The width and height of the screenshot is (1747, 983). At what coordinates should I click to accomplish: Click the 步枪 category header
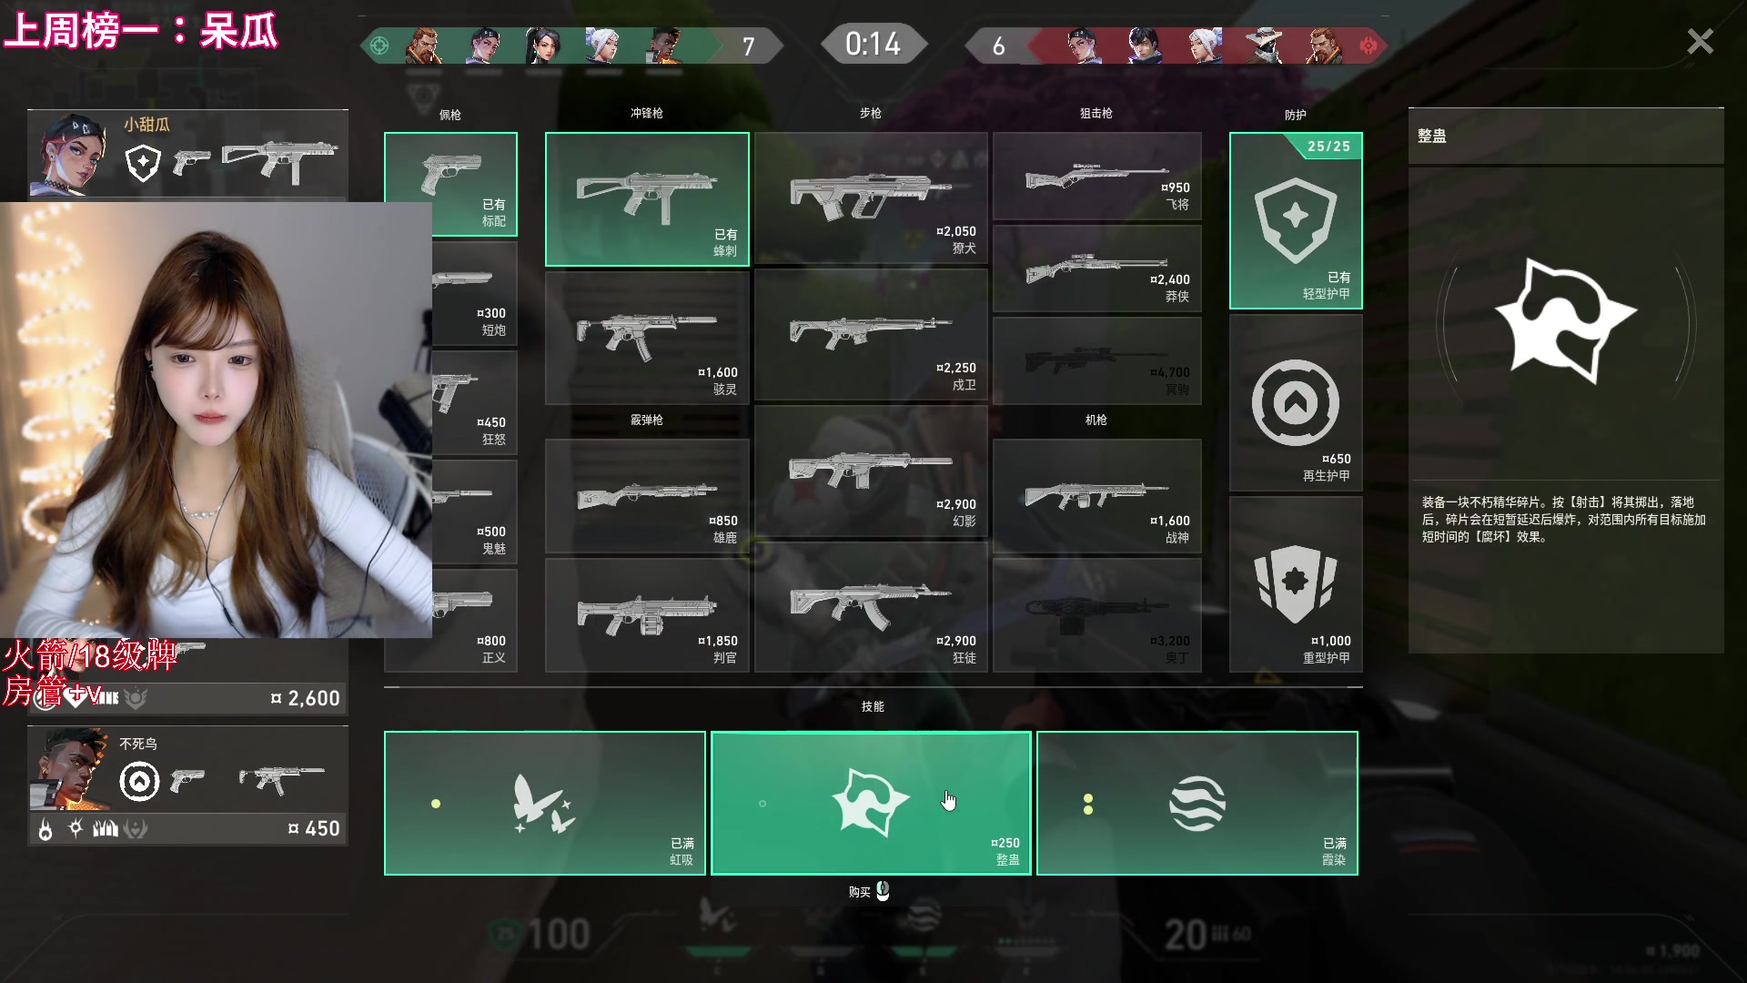click(871, 113)
